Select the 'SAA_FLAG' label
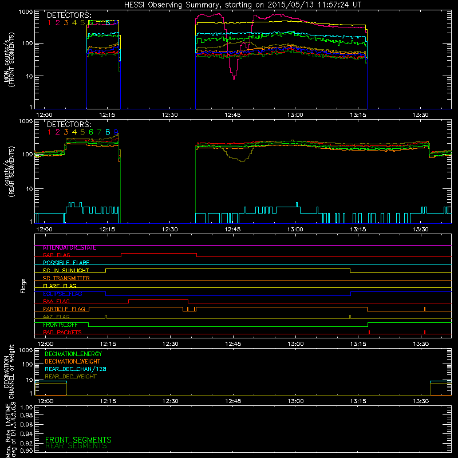 click(56, 302)
